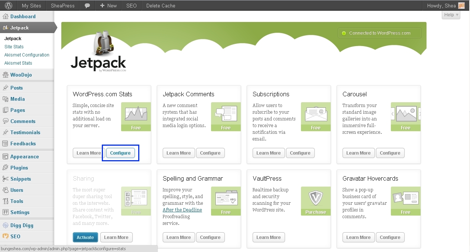Click the Users icon in sidebar
Viewport: 470px width, 252px height.
click(x=6, y=190)
